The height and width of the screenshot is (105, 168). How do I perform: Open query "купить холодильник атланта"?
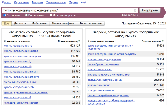point(22,77)
